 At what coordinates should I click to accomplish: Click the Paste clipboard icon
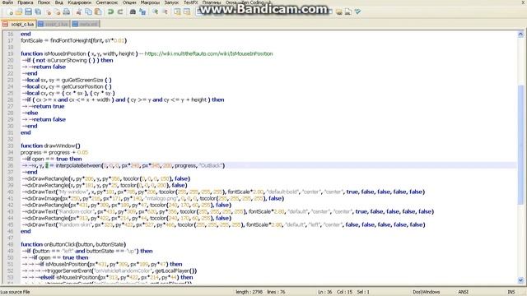pos(98,12)
